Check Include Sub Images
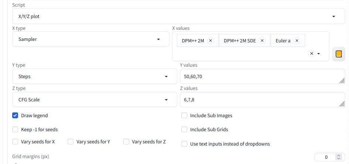This screenshot has height=164, width=349. tap(184, 115)
